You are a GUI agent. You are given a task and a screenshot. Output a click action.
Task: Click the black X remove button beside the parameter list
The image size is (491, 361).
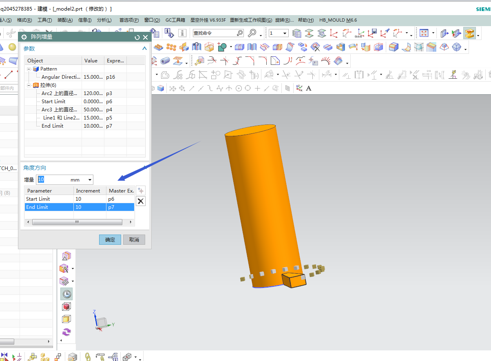tap(141, 201)
